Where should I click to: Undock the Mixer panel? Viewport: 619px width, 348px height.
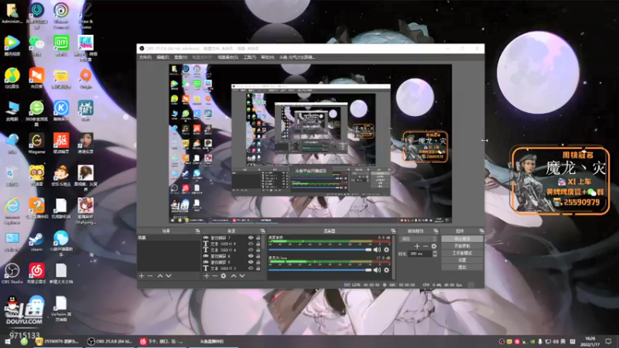tap(393, 231)
